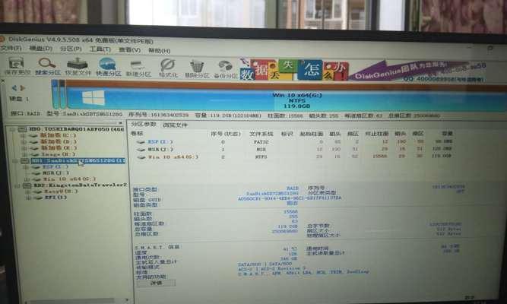Viewport: 507px width, 304px height.
Task: Choose the Format (格式化) toolbar icon
Action: [168, 67]
